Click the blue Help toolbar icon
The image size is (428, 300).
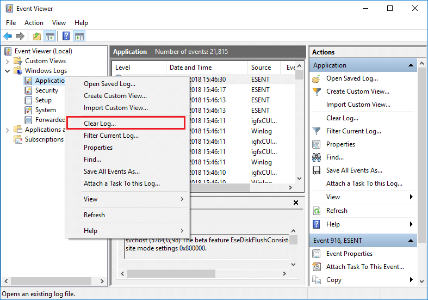tap(66, 36)
